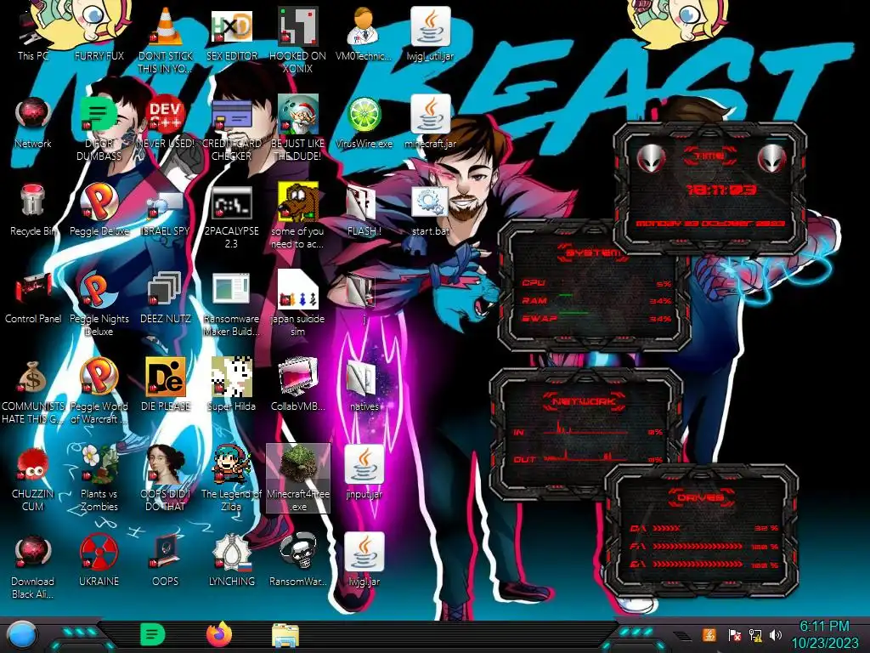Open the Network desktop icon
This screenshot has height=653, width=870.
(x=33, y=122)
